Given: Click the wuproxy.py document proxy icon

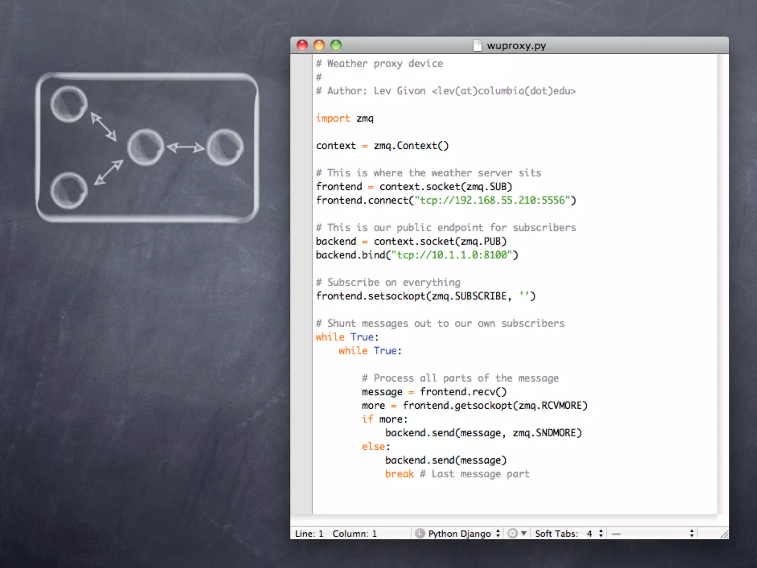Looking at the screenshot, I should coord(477,45).
